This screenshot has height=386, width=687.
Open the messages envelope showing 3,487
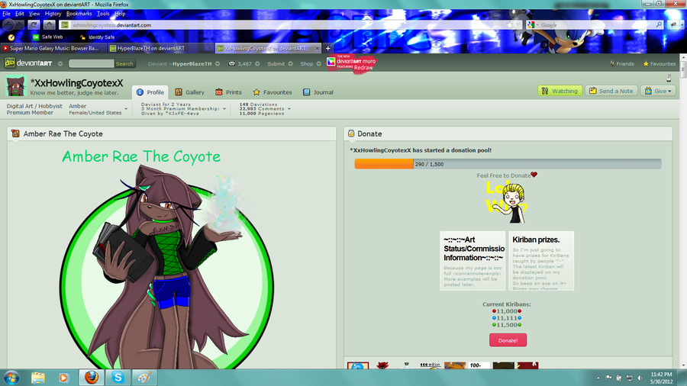240,64
